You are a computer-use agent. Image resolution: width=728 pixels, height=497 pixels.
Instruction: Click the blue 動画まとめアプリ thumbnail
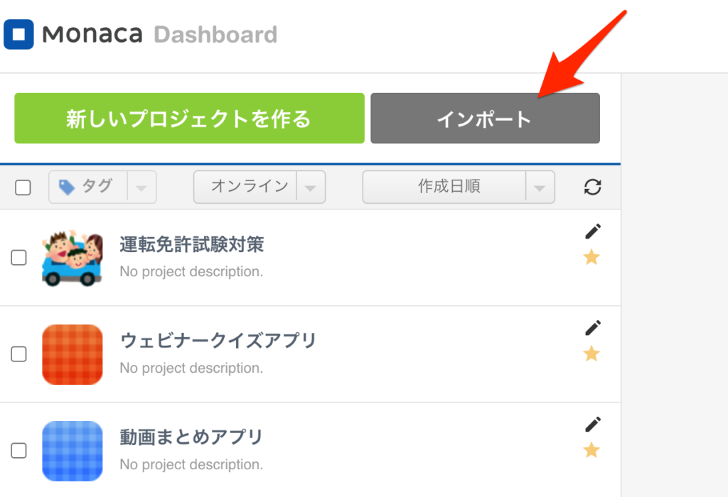[73, 451]
